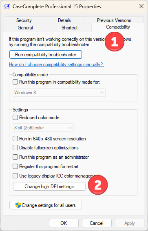The width and height of the screenshot is (148, 231).
Task: Open the compatibility settings manual help link
Action: coord(57,64)
